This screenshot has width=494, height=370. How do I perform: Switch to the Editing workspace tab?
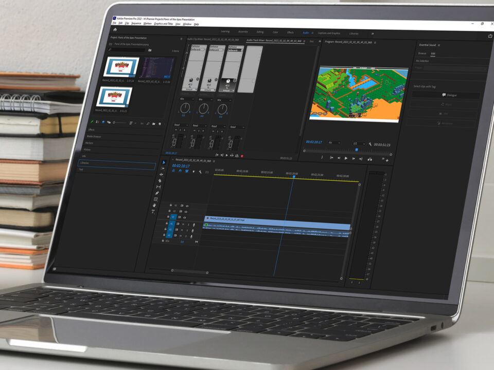click(x=260, y=32)
